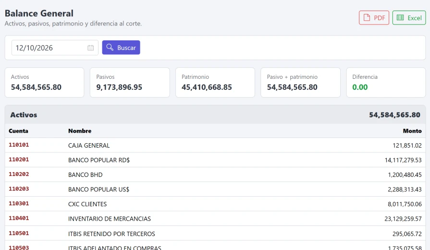Click the Cuenta column header
Image resolution: width=430 pixels, height=250 pixels.
18,131
